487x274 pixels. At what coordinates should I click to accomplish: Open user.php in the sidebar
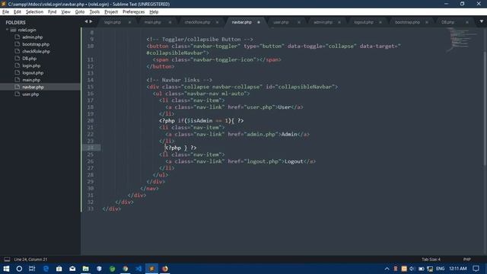30,94
